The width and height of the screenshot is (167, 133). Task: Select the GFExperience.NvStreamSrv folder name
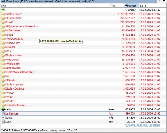[22, 26]
